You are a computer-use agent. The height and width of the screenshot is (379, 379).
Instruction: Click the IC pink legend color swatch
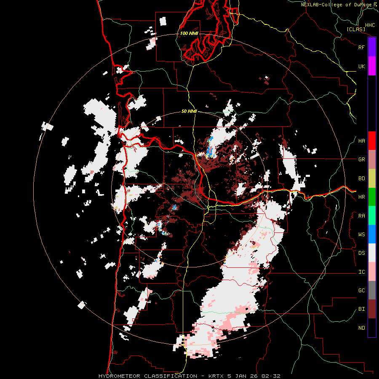(372, 272)
